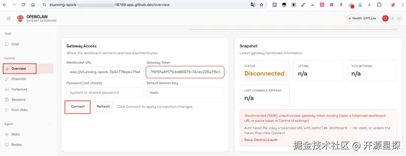406x156 pixels.
Task: Toggle the sidebar hamburger menu
Action: coord(9,18)
